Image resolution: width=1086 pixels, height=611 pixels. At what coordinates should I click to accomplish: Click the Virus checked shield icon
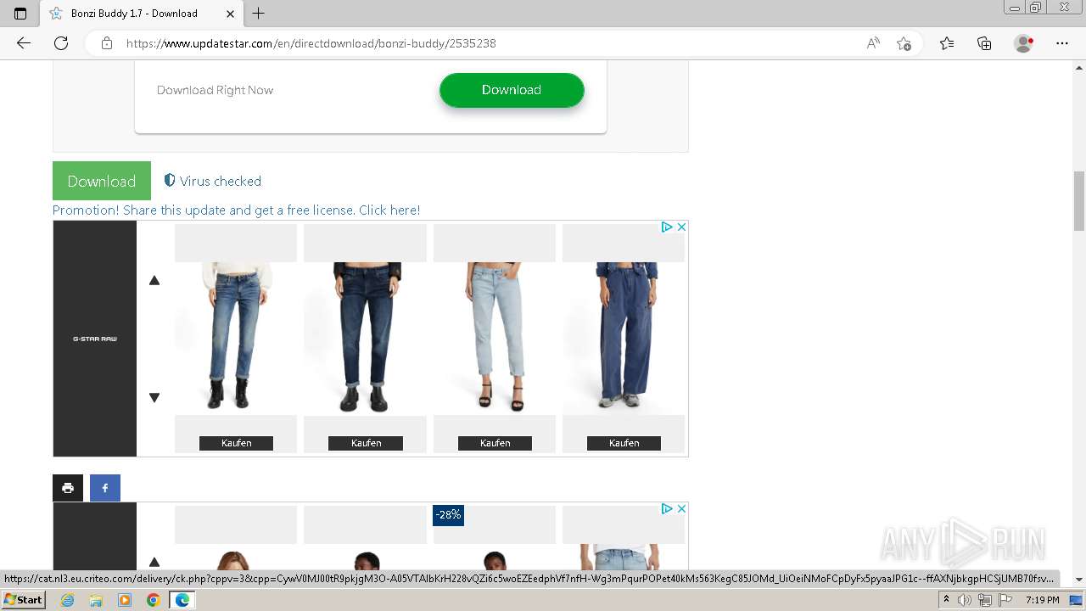coord(170,180)
